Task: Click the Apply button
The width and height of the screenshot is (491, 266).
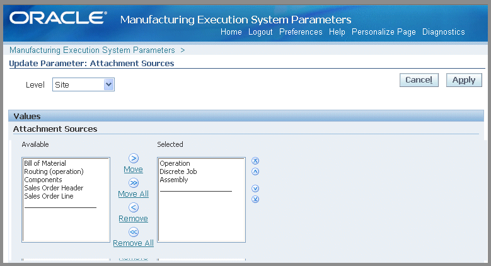Action: pos(464,80)
